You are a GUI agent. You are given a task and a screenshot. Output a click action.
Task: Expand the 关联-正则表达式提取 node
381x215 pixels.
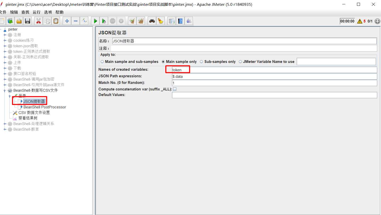[x=5, y=57]
